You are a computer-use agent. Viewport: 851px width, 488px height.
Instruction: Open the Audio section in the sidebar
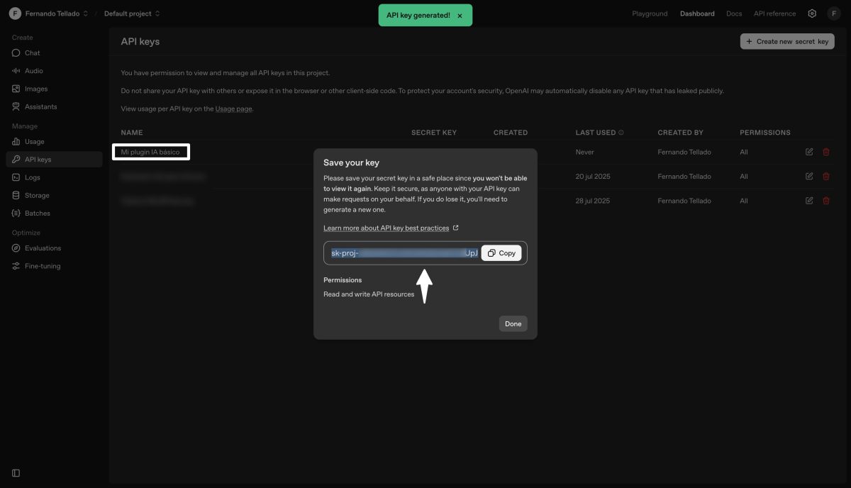tap(31, 70)
